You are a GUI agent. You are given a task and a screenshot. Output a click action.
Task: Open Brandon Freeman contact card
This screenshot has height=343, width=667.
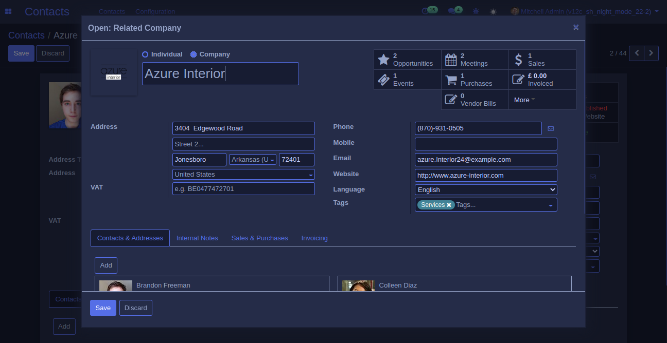[x=212, y=283]
